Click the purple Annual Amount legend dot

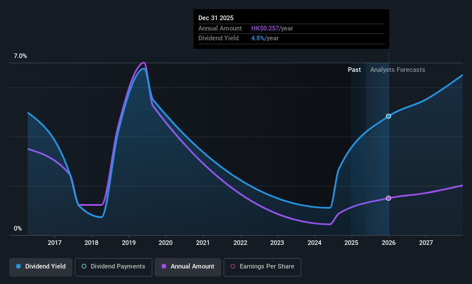pyautogui.click(x=164, y=266)
